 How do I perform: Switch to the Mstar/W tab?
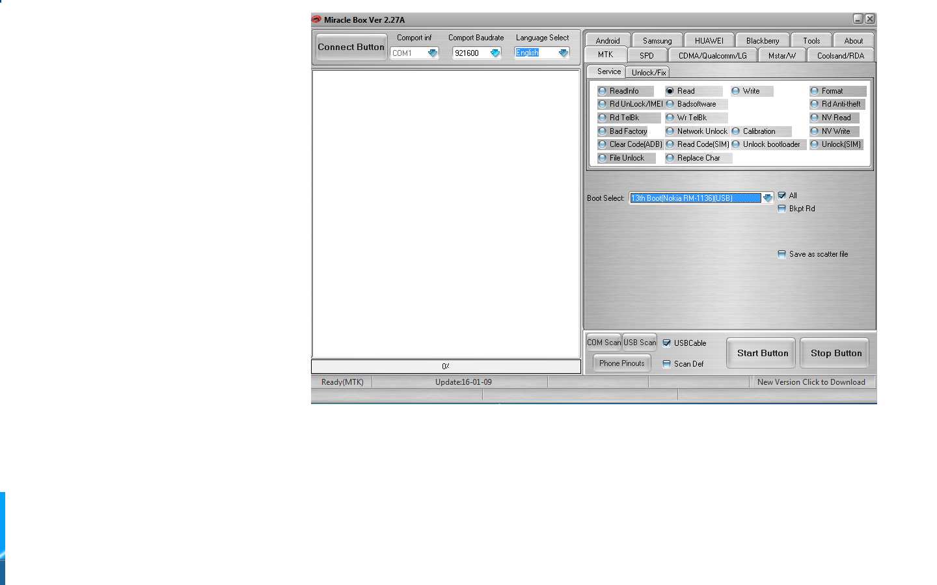(x=782, y=56)
